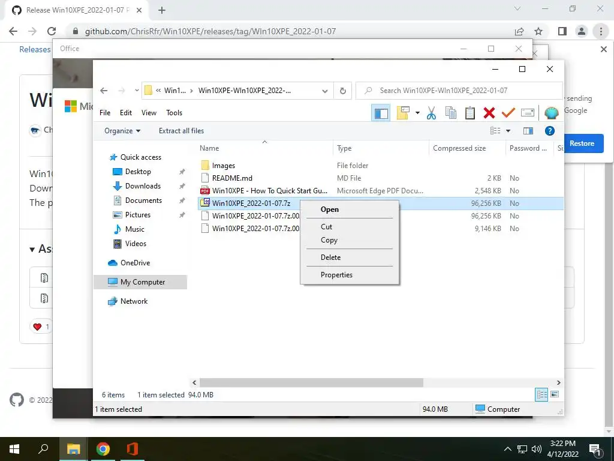Select Videos in navigation pane
614x461 pixels.
[136, 244]
